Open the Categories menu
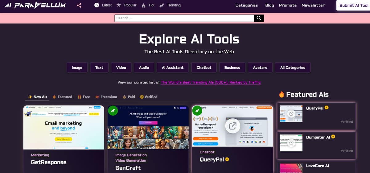 [x=246, y=5]
